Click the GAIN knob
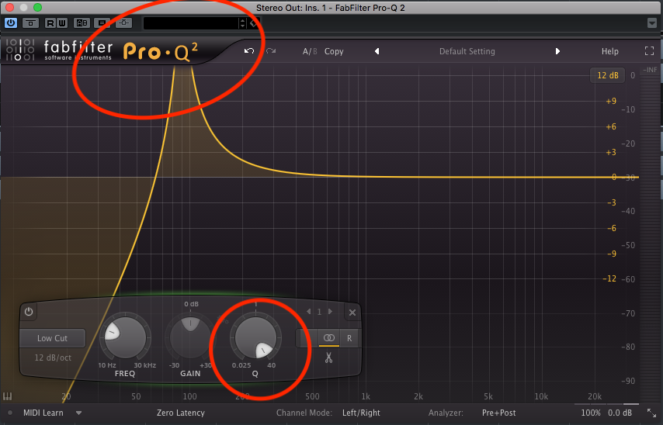Screen dimensions: 663x425 (x=190, y=337)
